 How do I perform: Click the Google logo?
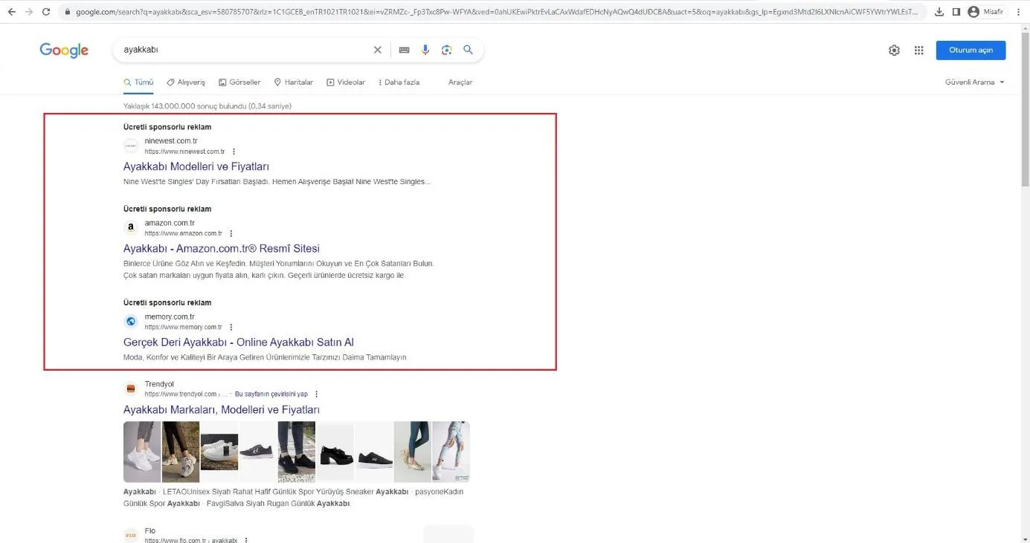[x=64, y=50]
